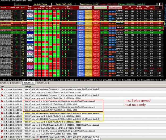Viewport: 166px width, 140px height.
Task: Open the Signals terminal tab
Action: tap(69, 139)
